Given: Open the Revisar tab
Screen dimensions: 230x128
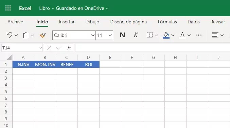Looking at the screenshot, I should [218, 22].
